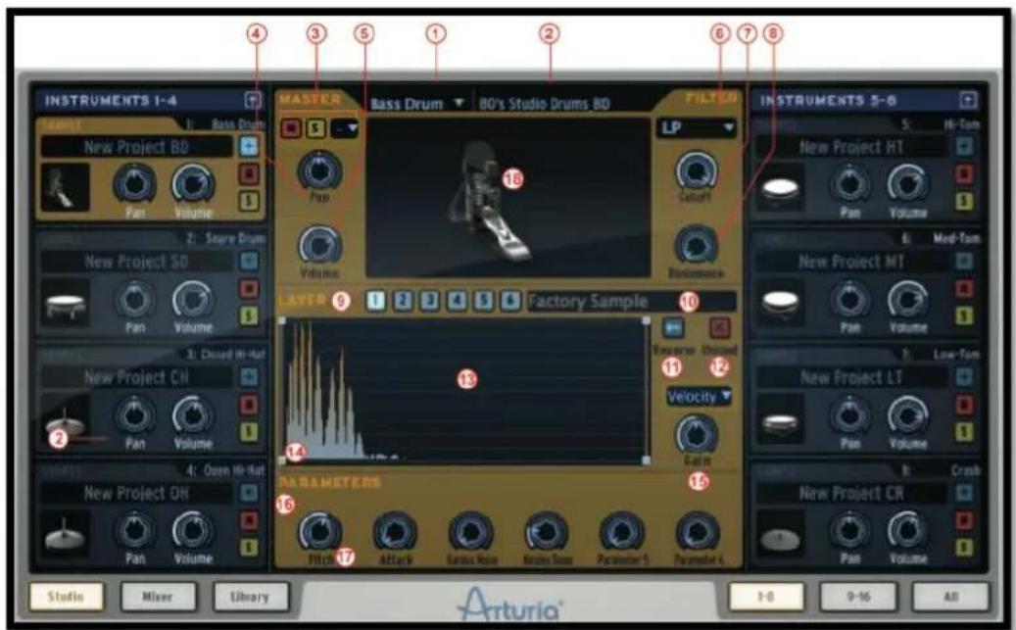Screen dimensions: 1016x630
Task: Select layer 6 tab
Action: click(509, 301)
